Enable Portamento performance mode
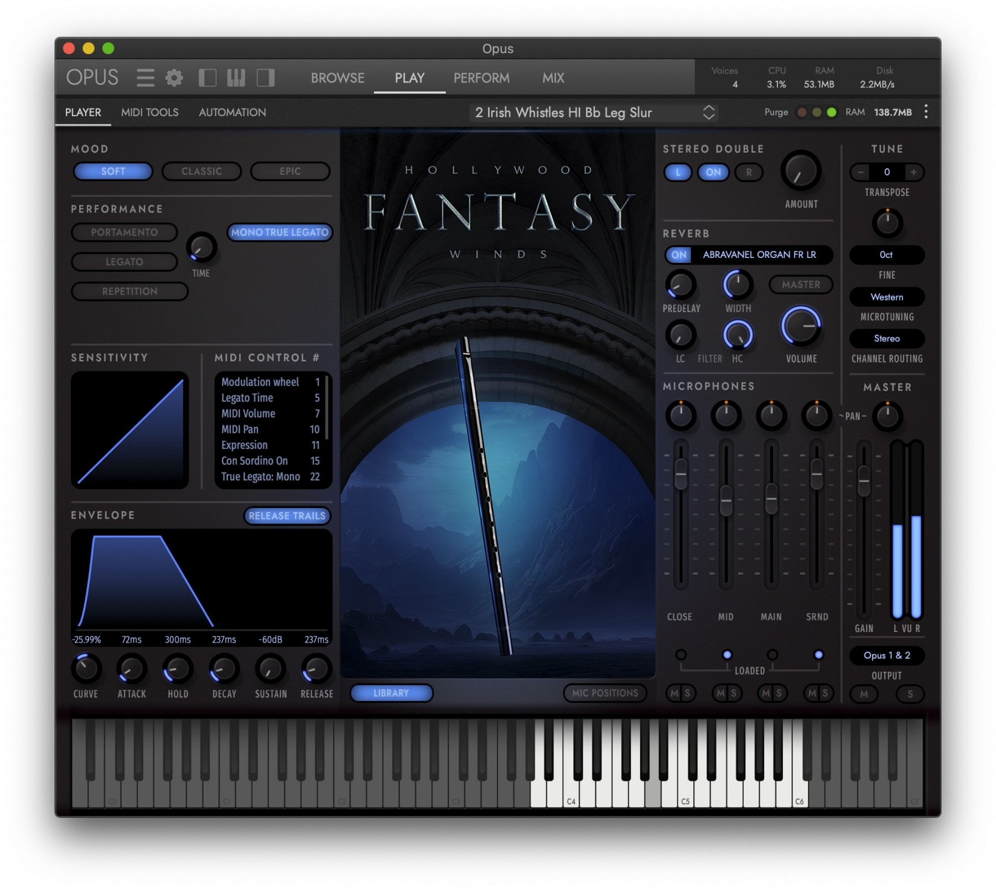996x890 pixels. click(x=124, y=232)
